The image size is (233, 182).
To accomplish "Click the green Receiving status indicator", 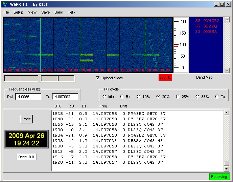I will [x=219, y=177].
